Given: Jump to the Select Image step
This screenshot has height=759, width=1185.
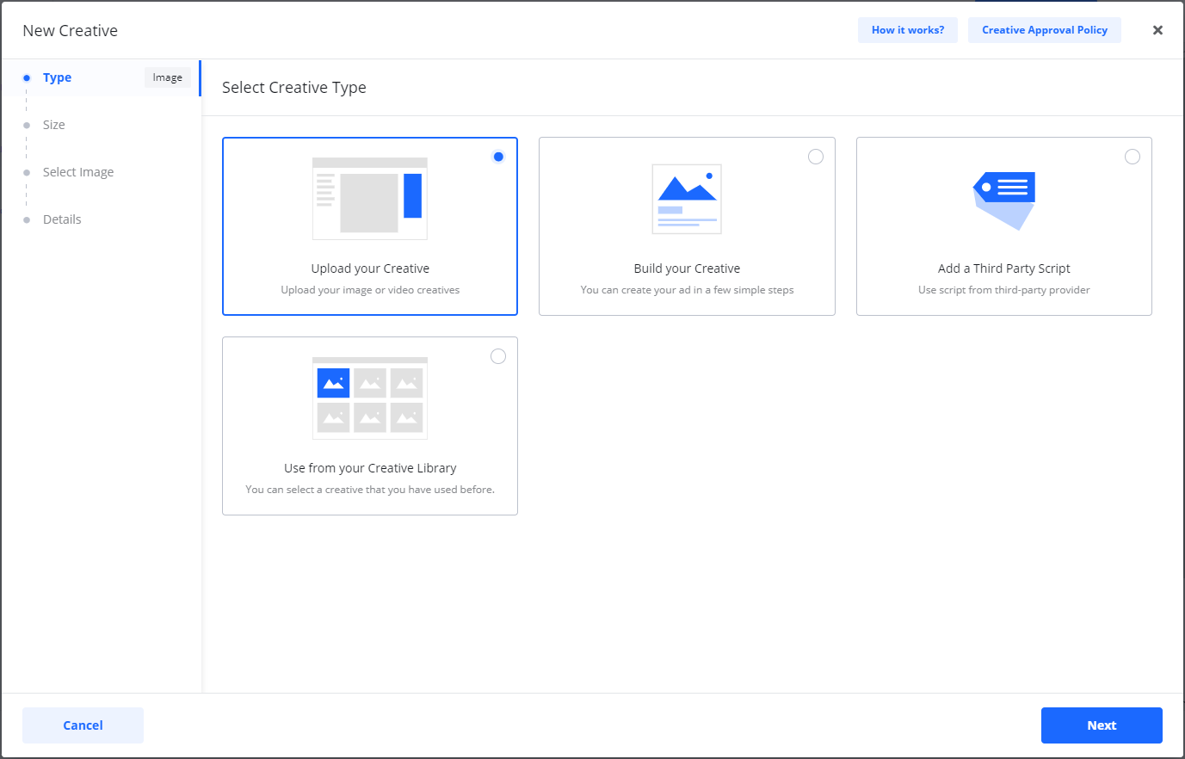Looking at the screenshot, I should tap(78, 172).
